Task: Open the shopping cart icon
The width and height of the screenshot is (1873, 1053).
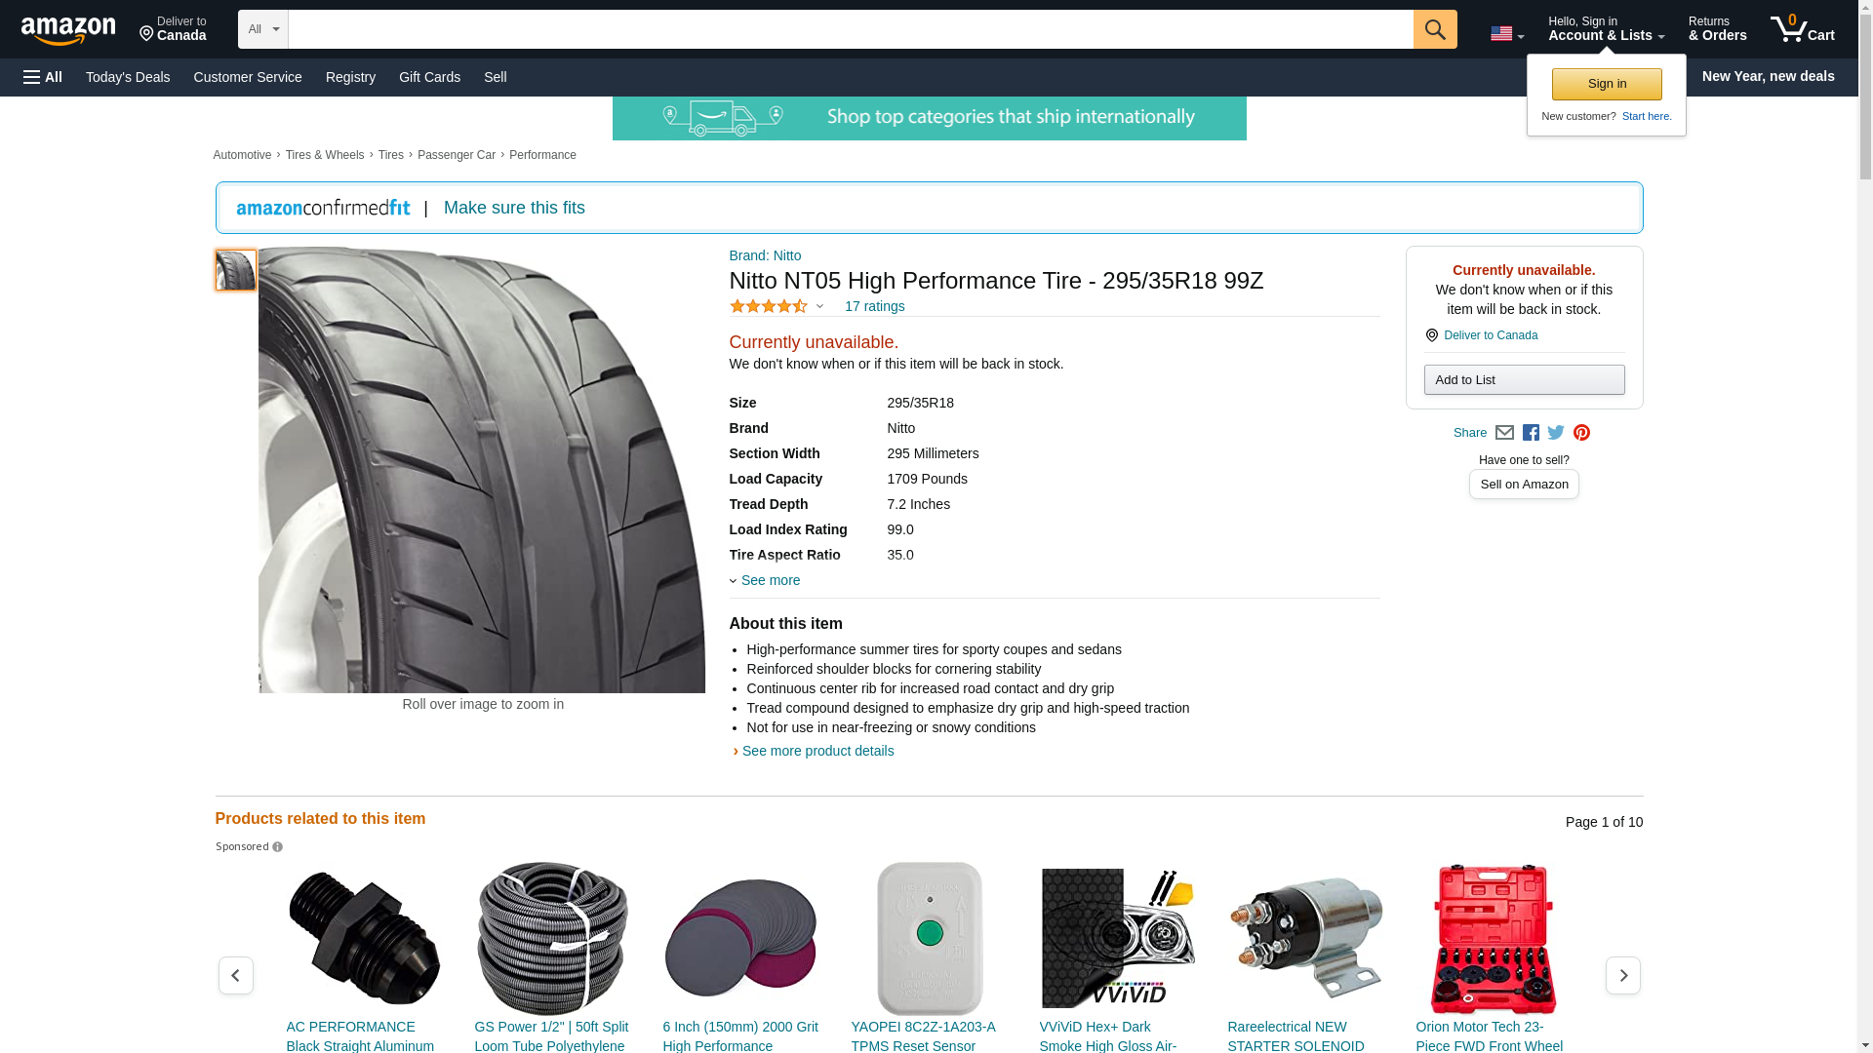Action: (1802, 29)
